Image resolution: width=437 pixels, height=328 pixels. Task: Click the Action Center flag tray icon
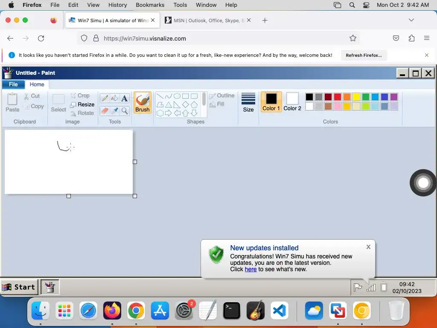click(358, 287)
